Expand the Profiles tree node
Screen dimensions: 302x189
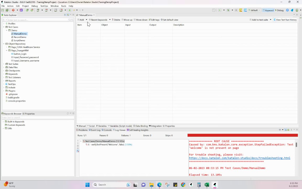[4, 24]
